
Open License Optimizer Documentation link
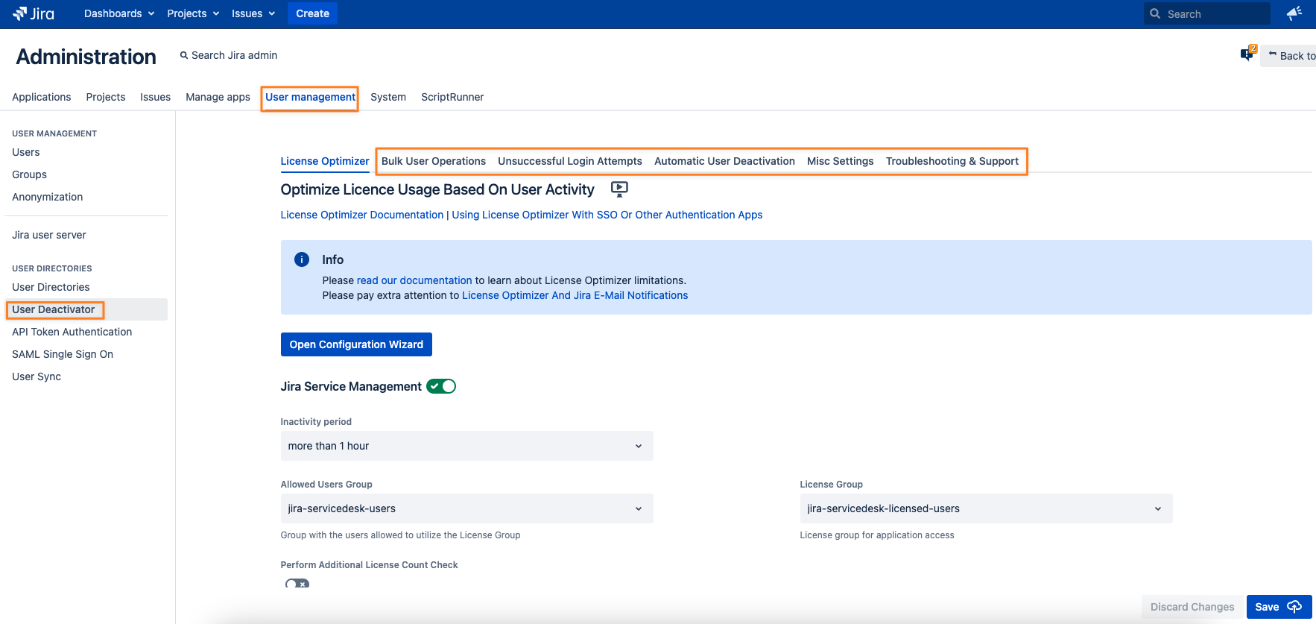click(361, 215)
